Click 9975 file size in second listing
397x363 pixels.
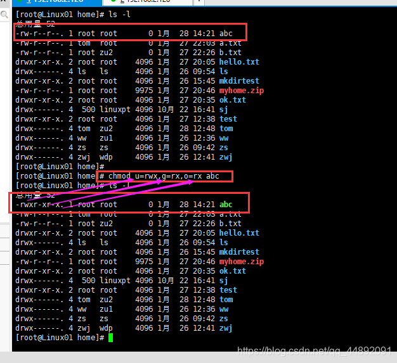pos(144,262)
